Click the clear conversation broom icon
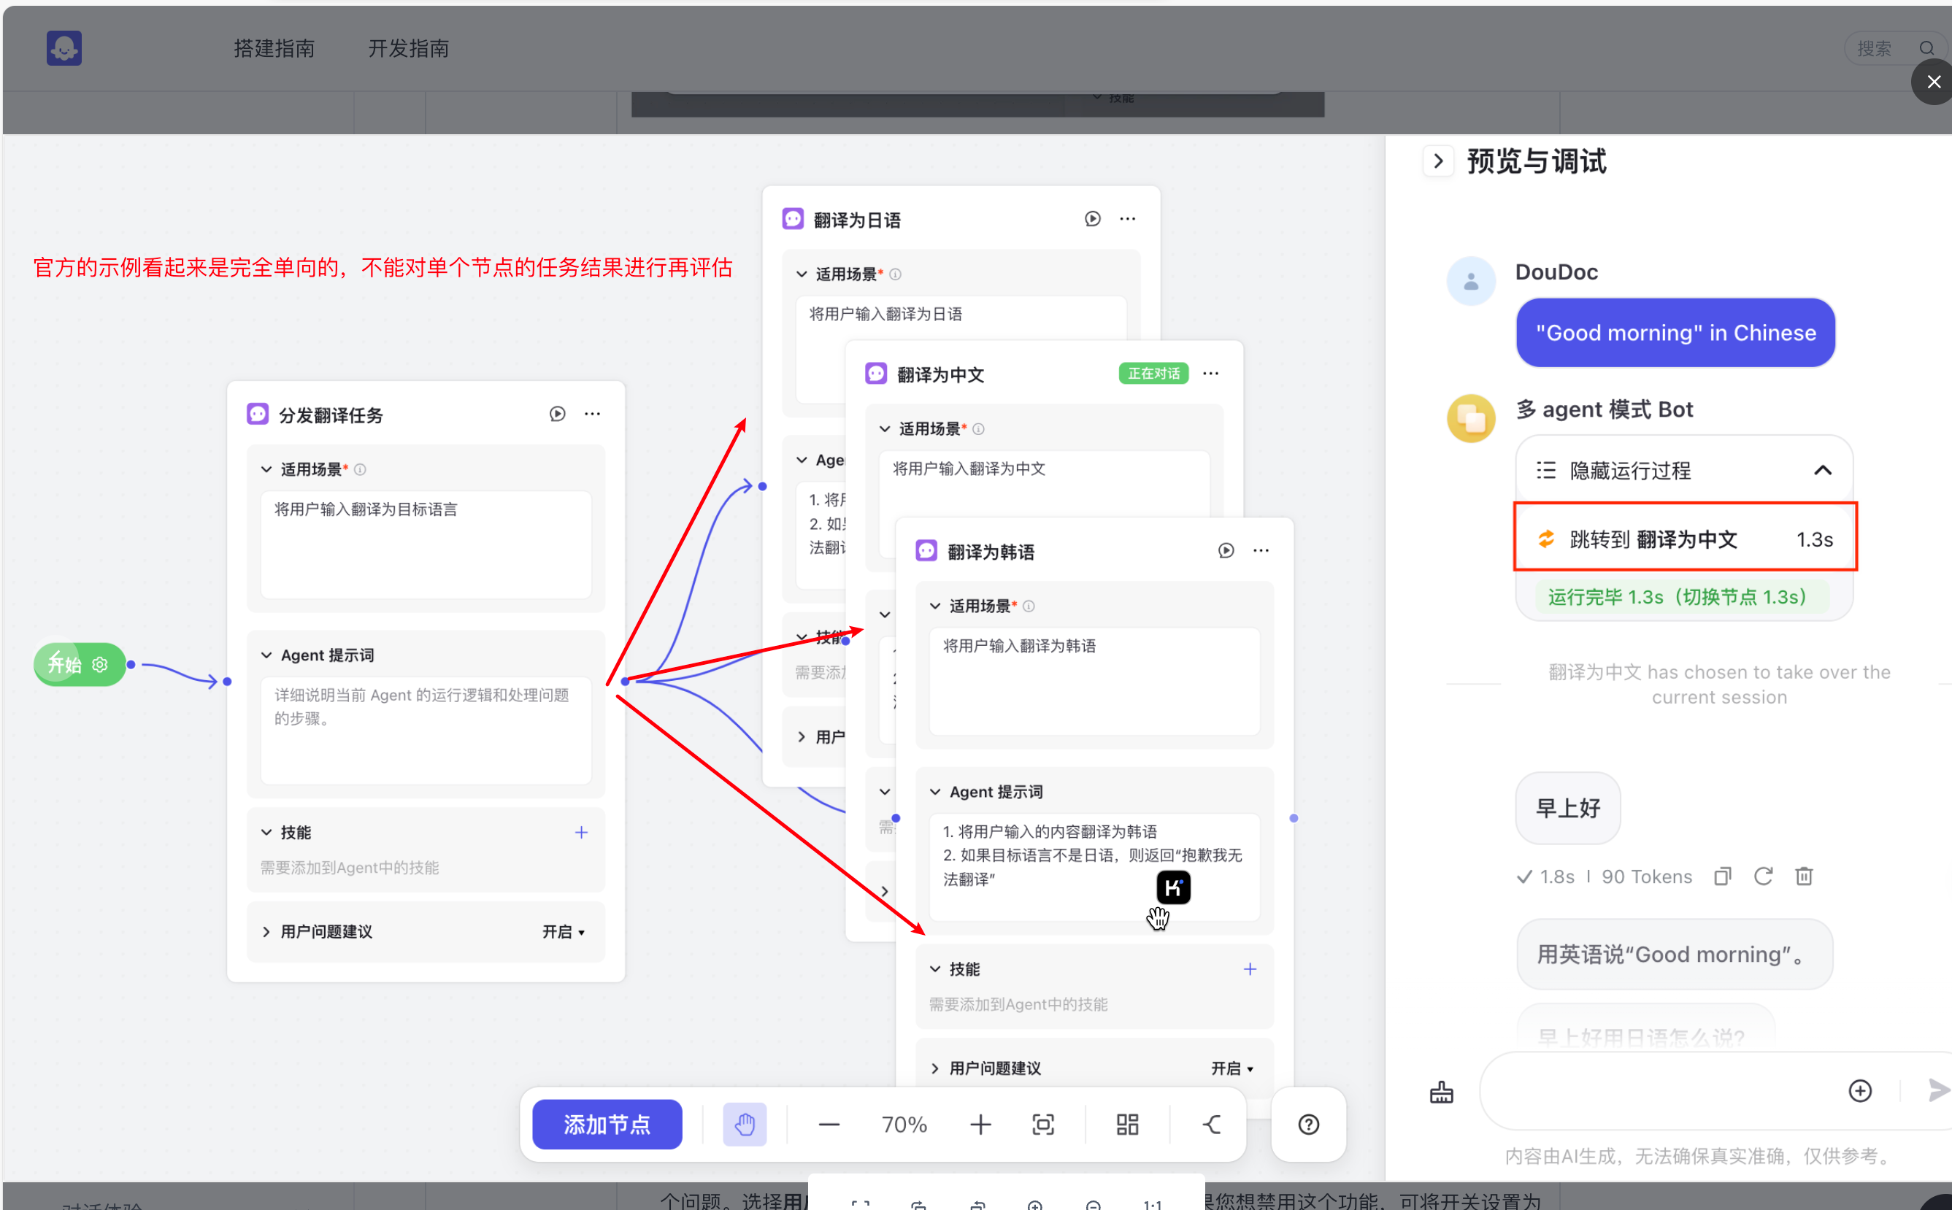Image resolution: width=1952 pixels, height=1210 pixels. coord(1440,1092)
